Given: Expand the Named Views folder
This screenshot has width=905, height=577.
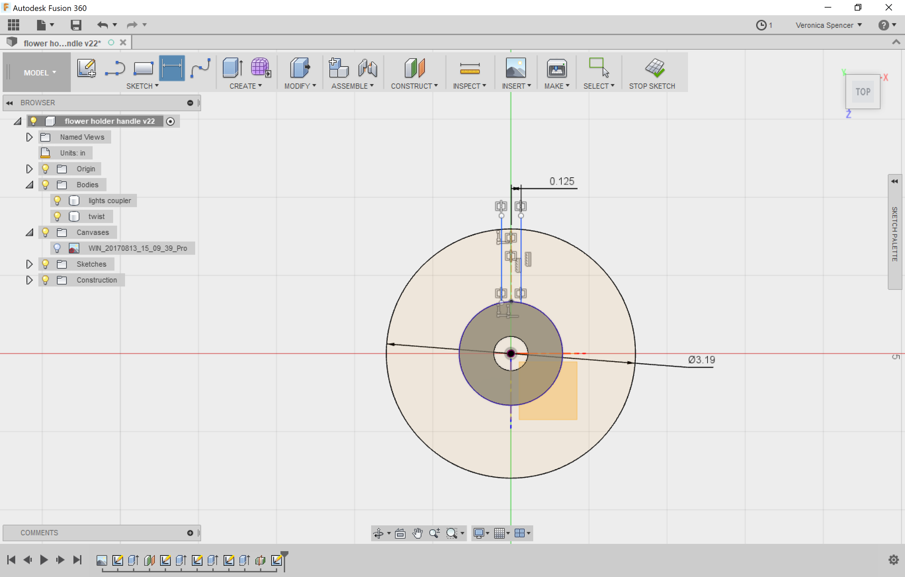Looking at the screenshot, I should pyautogui.click(x=29, y=137).
